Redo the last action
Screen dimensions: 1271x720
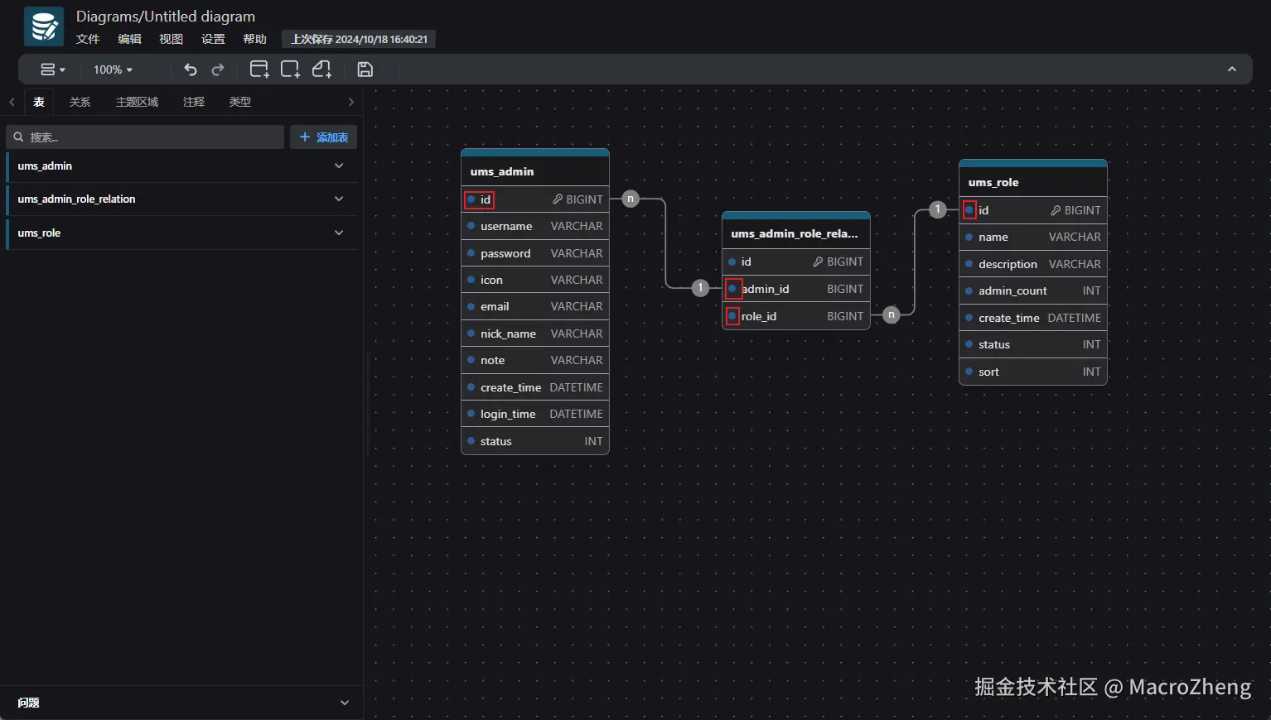point(218,70)
